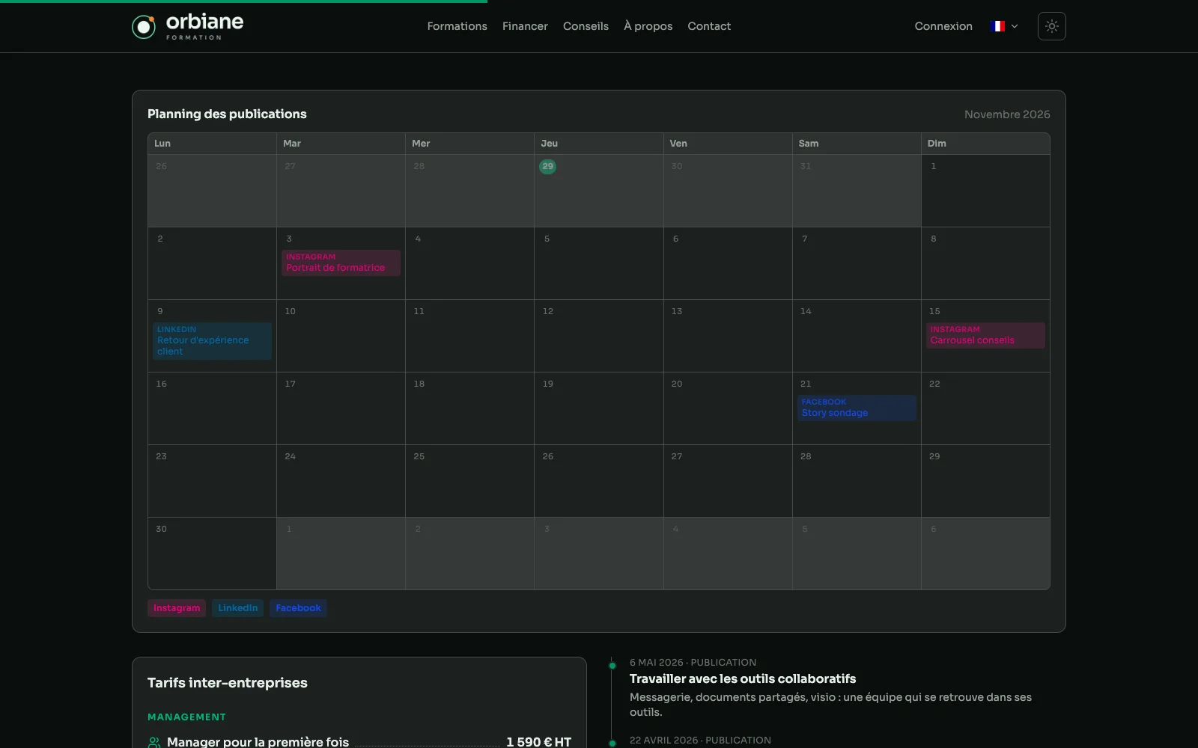This screenshot has width=1198, height=748.
Task: Open the LinkedIn Retour d'expérience client event
Action: (212, 341)
